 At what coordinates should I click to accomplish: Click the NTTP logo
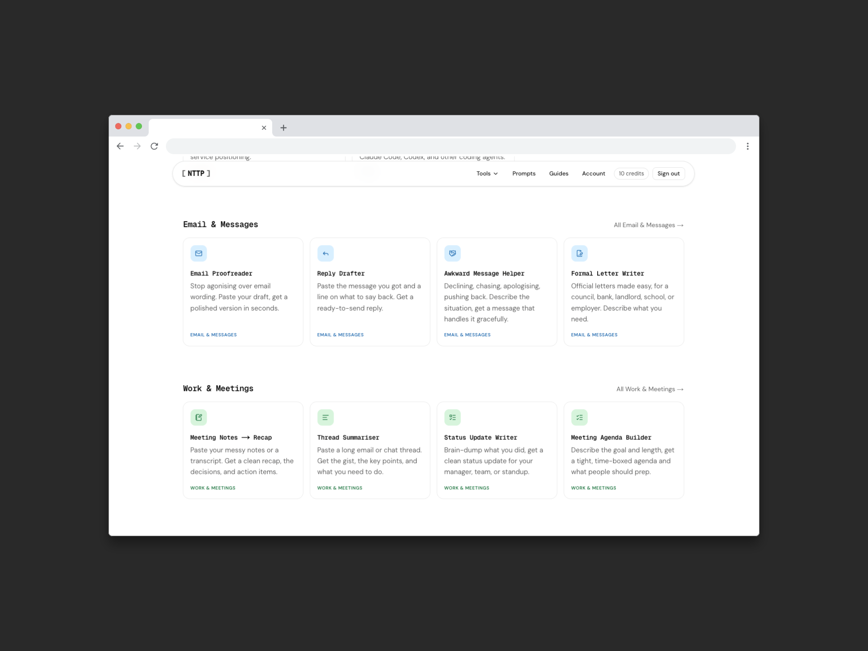(x=196, y=173)
